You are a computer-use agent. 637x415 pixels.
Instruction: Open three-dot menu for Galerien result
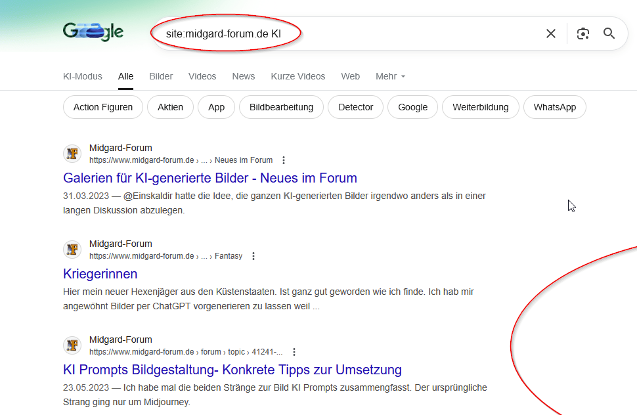pyautogui.click(x=284, y=160)
